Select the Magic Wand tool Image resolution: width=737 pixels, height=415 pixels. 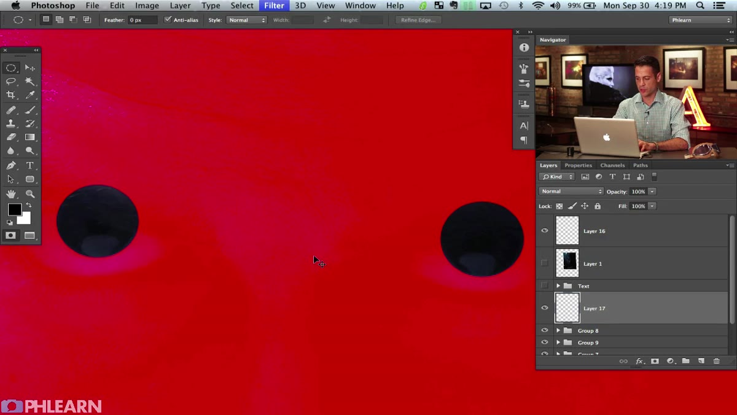click(29, 81)
